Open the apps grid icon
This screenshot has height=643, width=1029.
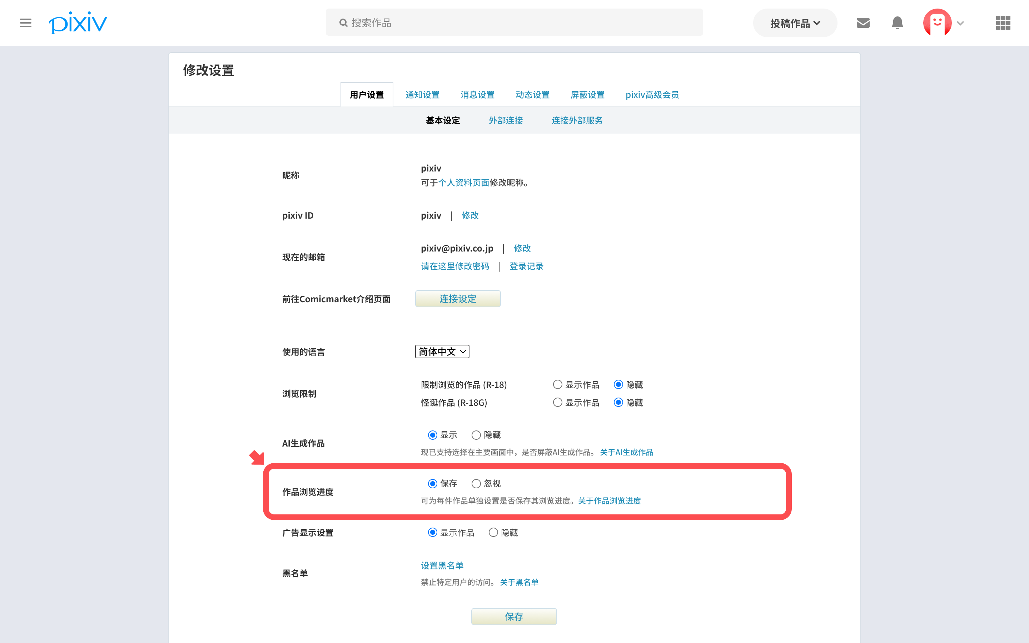tap(1003, 23)
